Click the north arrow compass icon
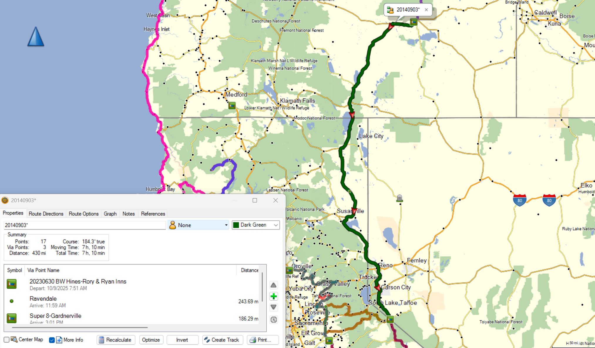Viewport: 595px width, 348px height. tap(36, 37)
